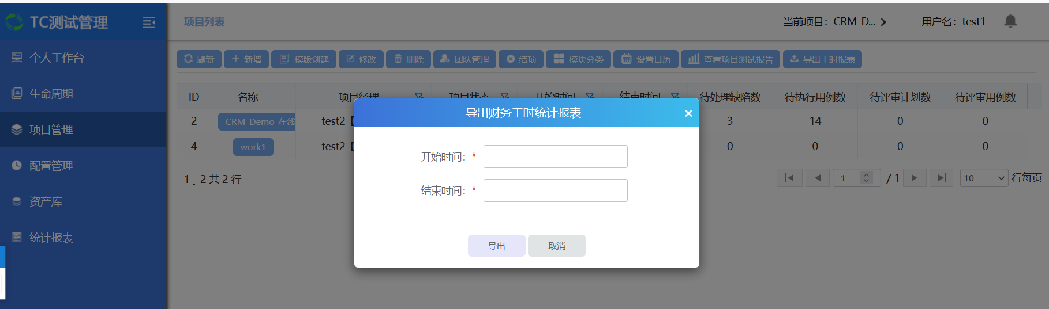Click the ID column header
This screenshot has width=1049, height=309.
tap(194, 97)
